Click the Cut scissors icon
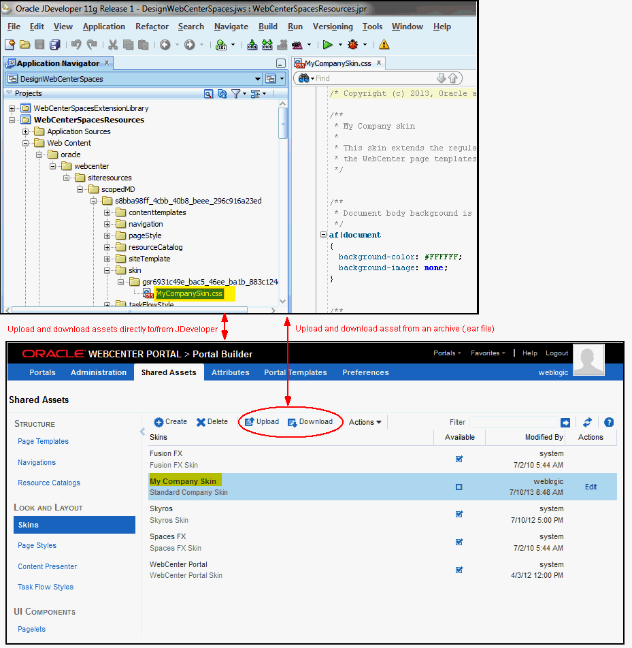The height and width of the screenshot is (648, 632). (113, 45)
